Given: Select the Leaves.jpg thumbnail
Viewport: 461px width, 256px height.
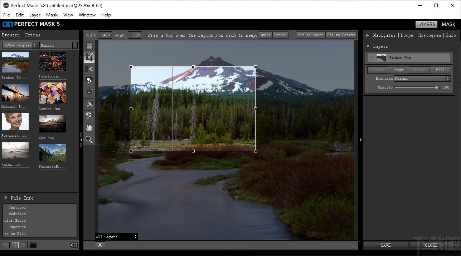Looking at the screenshot, I should [52, 93].
